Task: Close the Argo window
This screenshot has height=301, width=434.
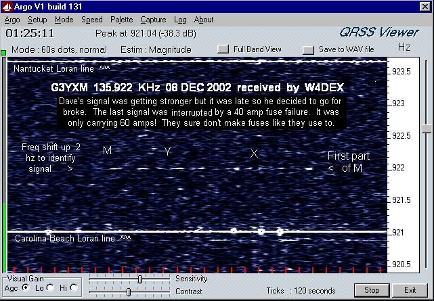Action: pyautogui.click(x=425, y=6)
